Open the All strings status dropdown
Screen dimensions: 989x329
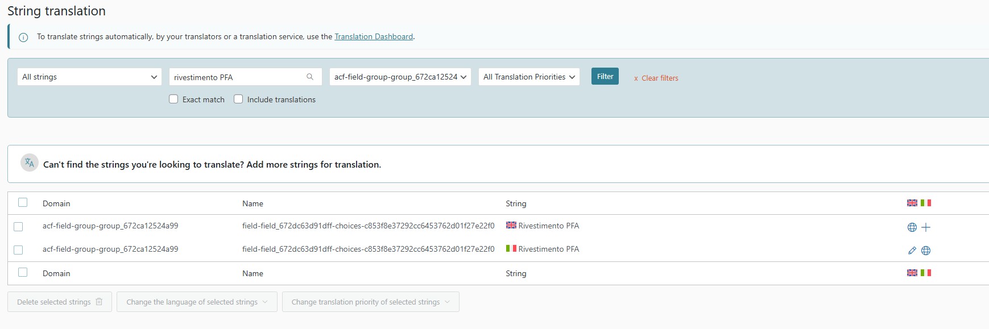tap(89, 77)
